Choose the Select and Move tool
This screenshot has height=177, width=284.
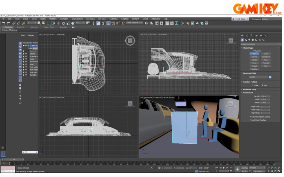point(59,23)
